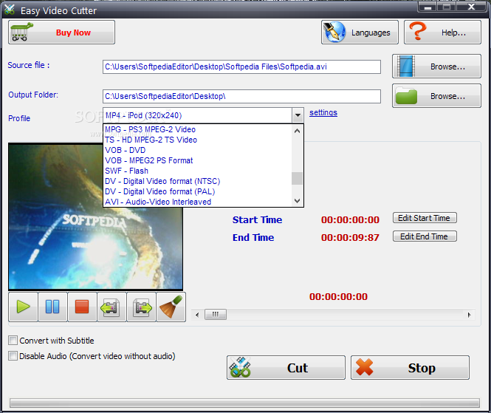Viewport: 491px width, 413px height.
Task: Minimize the Easy Video Cutter window
Action: click(428, 7)
